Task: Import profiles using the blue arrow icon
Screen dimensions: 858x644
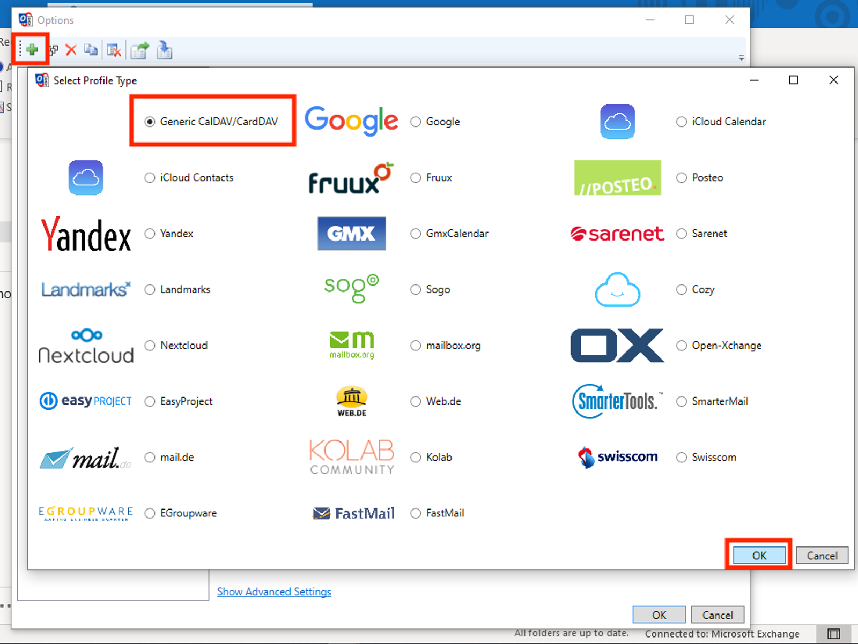Action: (165, 50)
